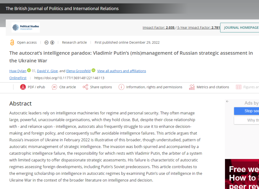Expand View all authors and affiliations

121,71
